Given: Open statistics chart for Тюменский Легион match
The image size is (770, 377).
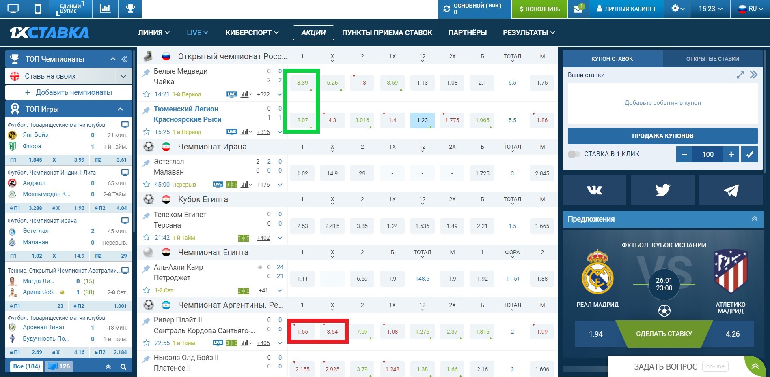Looking at the screenshot, I should (x=246, y=132).
